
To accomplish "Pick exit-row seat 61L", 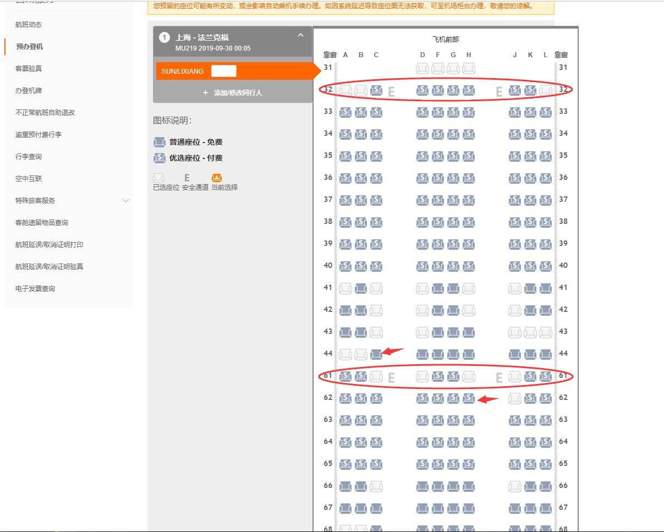I will (x=546, y=376).
